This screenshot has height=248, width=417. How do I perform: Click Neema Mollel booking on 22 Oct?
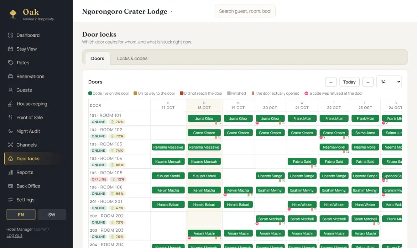click(334, 147)
